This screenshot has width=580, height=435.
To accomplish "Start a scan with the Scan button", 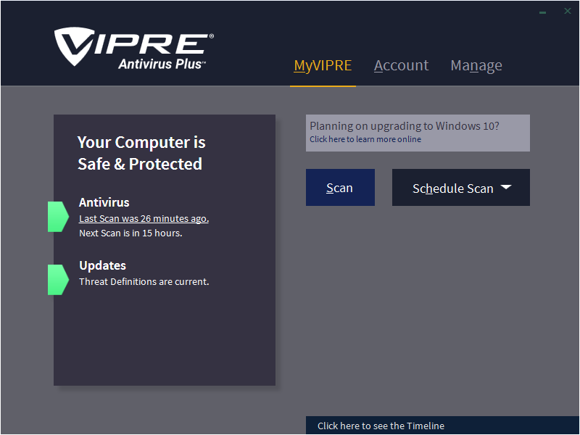I will click(340, 188).
